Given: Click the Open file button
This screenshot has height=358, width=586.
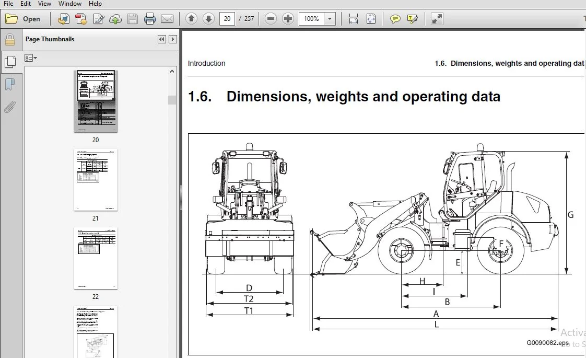Looking at the screenshot, I should pyautogui.click(x=23, y=19).
